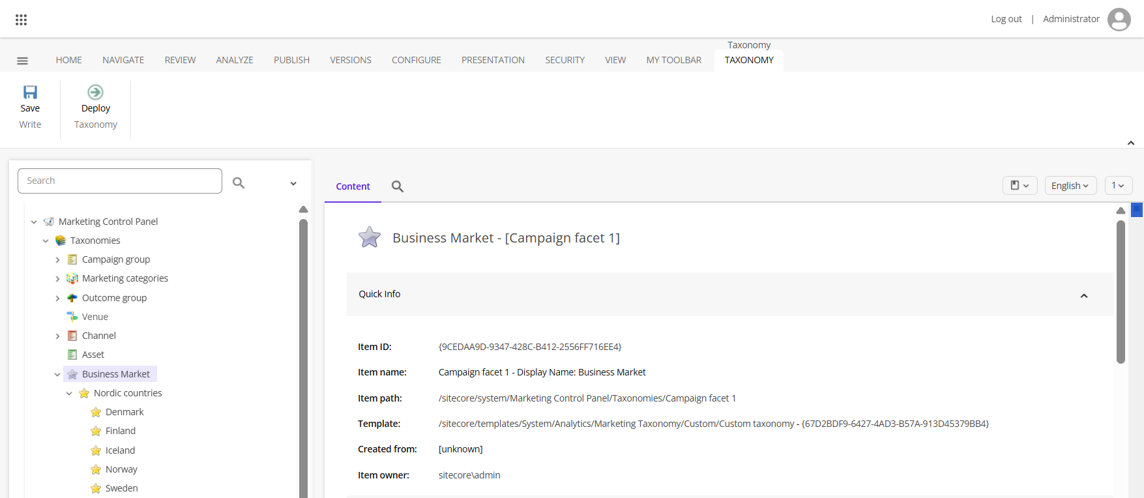Switch to the HOME ribbon tab
The image size is (1144, 498).
pyautogui.click(x=69, y=60)
